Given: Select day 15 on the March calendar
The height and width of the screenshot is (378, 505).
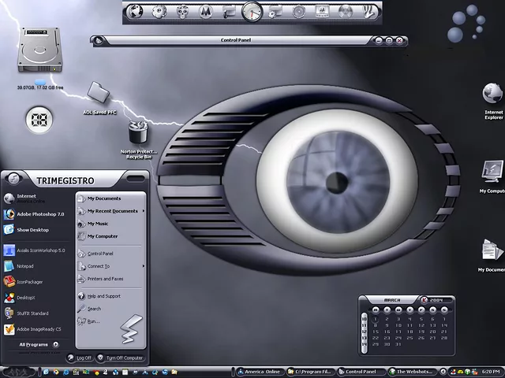Looking at the screenshot, I should point(376,332).
